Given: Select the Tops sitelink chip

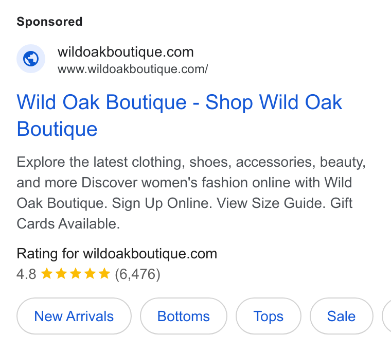Looking at the screenshot, I should 269,316.
